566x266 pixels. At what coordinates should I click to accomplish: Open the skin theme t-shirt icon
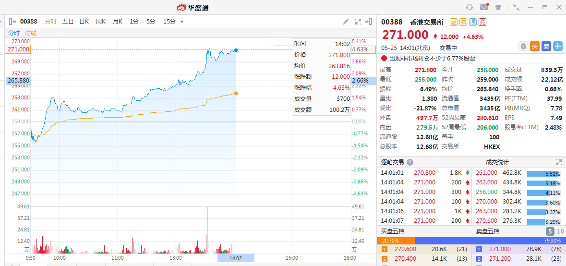click(x=498, y=7)
